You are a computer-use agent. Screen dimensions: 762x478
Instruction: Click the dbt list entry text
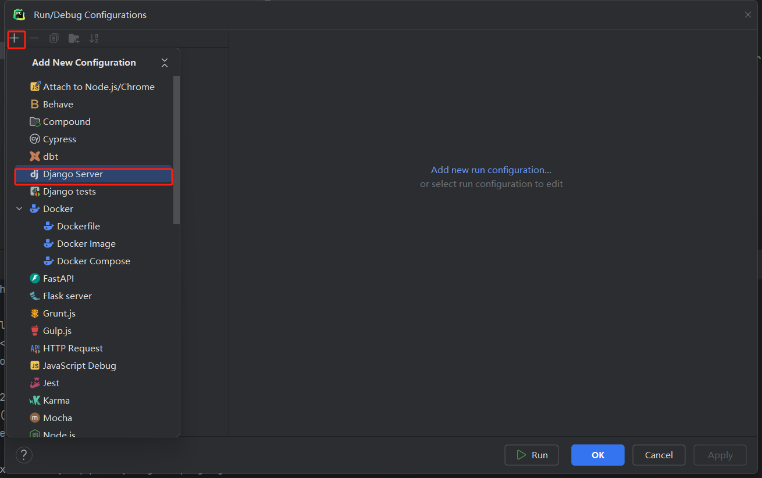51,157
